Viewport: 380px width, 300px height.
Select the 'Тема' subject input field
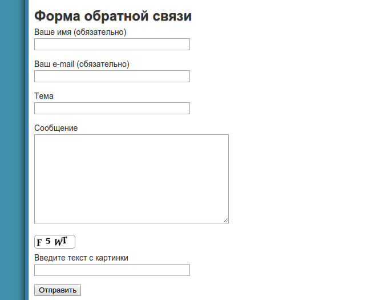(x=112, y=109)
